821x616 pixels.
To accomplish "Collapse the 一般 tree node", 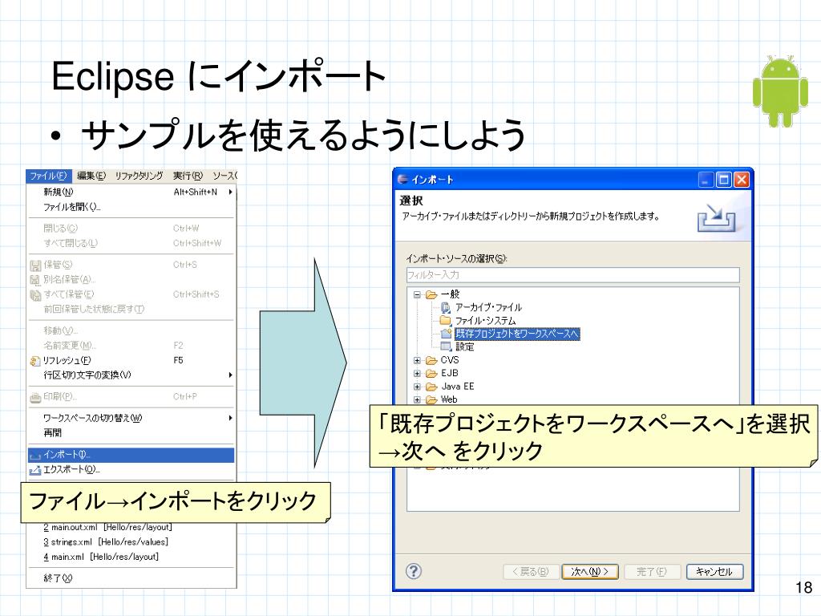I will click(x=417, y=294).
